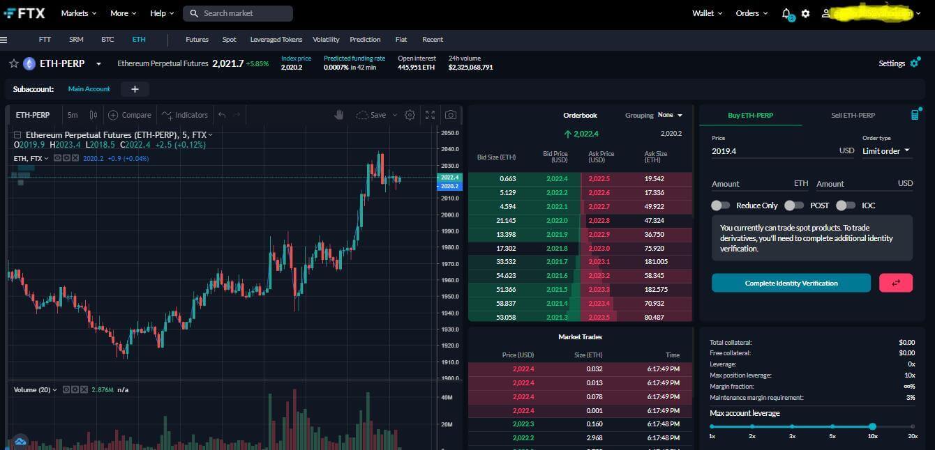
Task: Enter fullscreen chart mode
Action: 430,115
